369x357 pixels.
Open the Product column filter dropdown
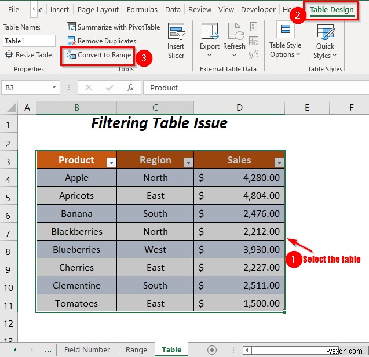pos(111,163)
